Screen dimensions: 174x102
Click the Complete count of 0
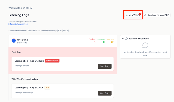pos(104,42)
